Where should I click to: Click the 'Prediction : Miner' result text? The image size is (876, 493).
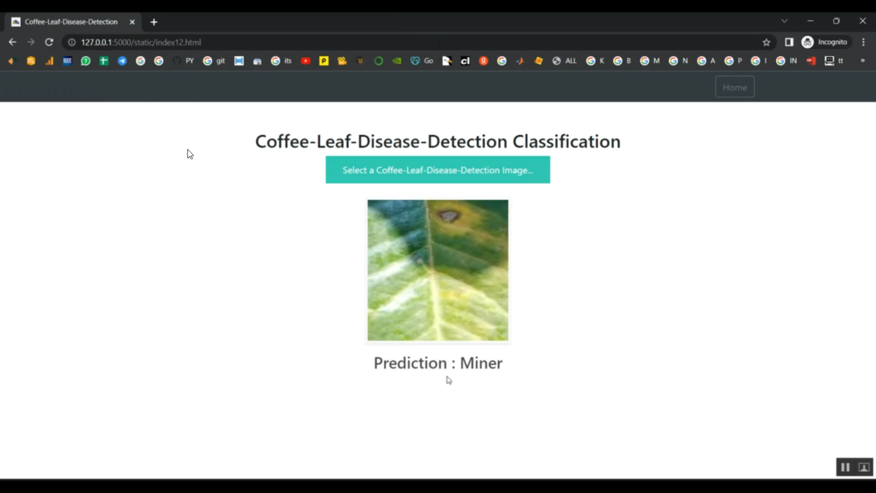click(438, 363)
